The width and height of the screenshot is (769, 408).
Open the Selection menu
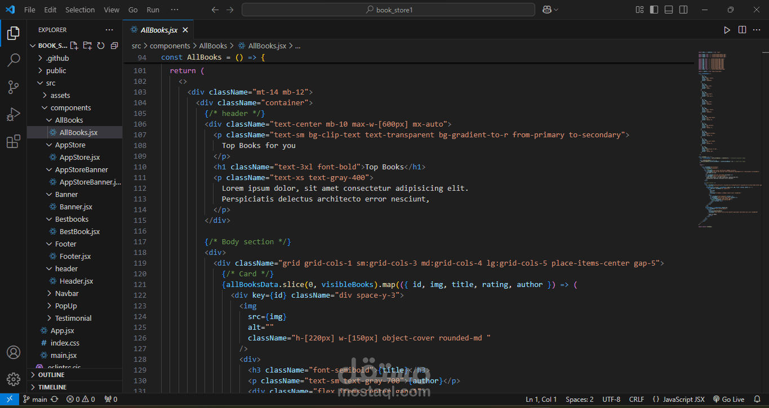click(80, 10)
